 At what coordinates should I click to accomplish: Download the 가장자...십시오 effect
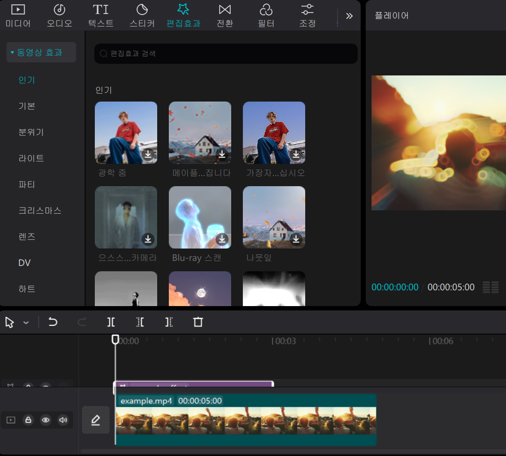(296, 154)
